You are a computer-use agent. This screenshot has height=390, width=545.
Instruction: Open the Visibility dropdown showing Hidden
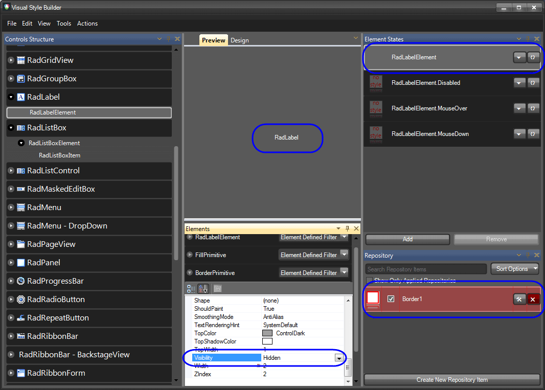click(x=339, y=358)
